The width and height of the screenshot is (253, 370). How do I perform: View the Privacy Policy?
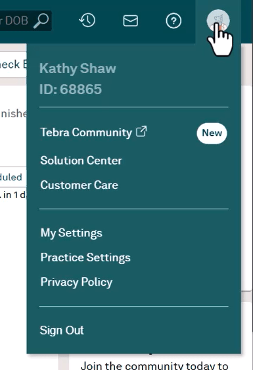click(x=76, y=282)
